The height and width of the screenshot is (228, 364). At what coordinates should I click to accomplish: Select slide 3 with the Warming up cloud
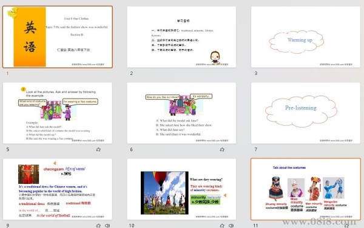(306, 37)
